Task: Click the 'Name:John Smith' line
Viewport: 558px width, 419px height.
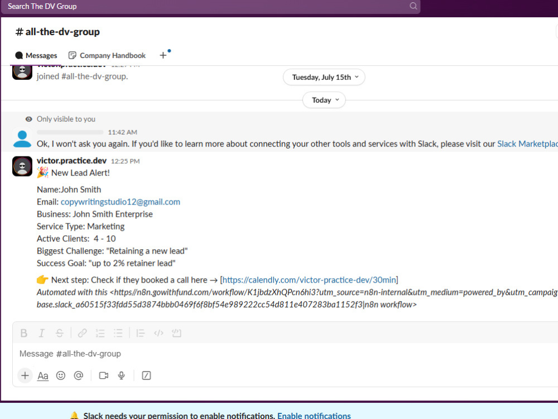Action: coord(69,189)
